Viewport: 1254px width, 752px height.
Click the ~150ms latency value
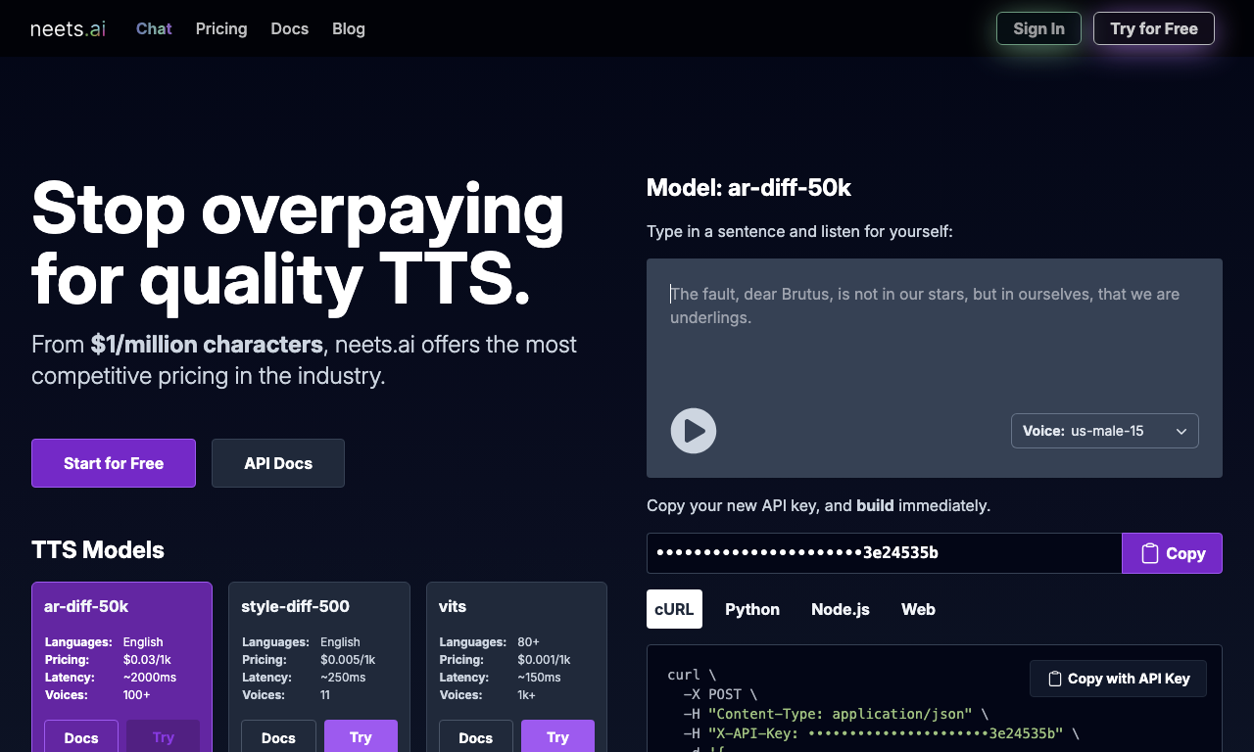(539, 678)
